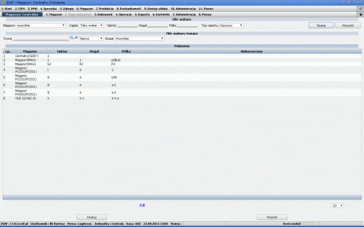Click the pop-out icon on main menu bar
Image resolution: width=364 pixels, height=227 pixels.
[360, 9]
